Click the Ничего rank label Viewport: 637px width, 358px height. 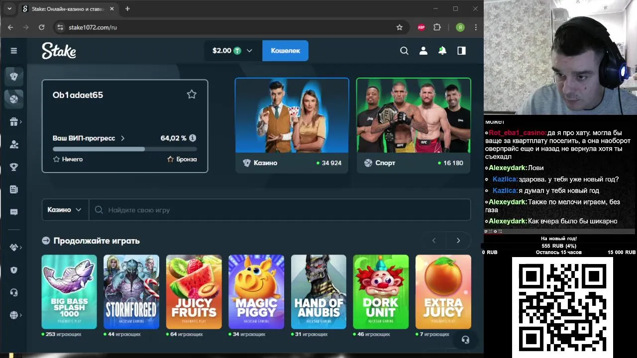click(73, 159)
